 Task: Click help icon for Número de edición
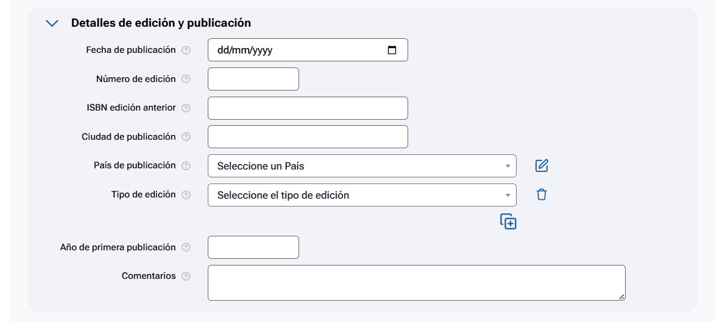pos(186,79)
